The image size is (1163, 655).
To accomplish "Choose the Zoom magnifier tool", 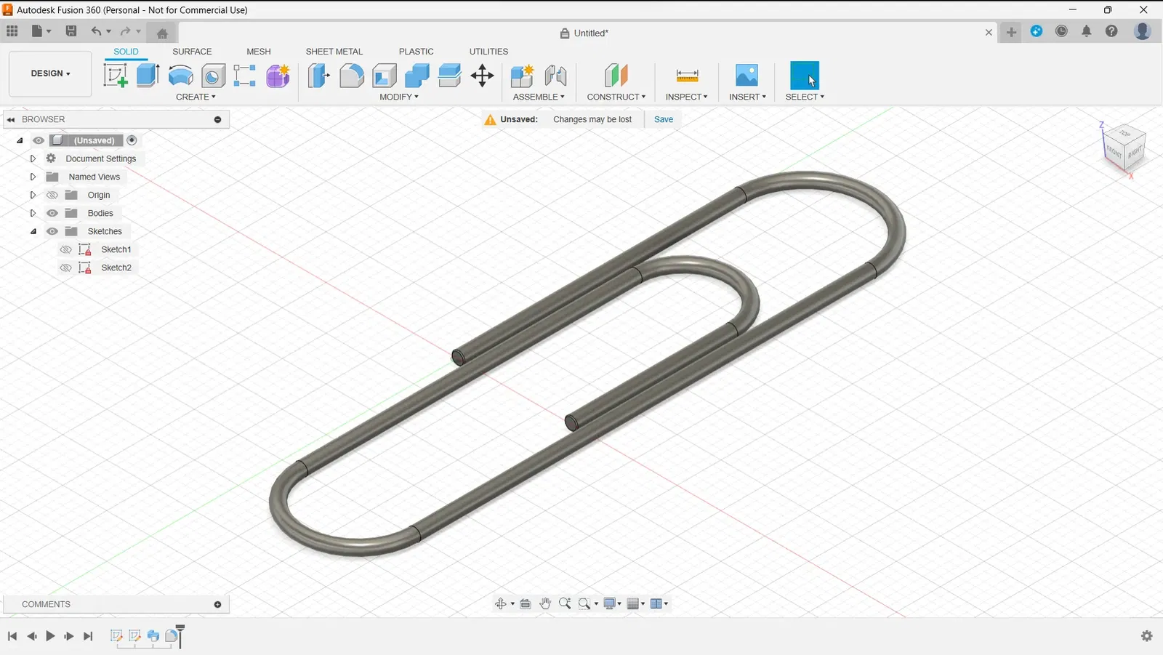I will tap(565, 603).
